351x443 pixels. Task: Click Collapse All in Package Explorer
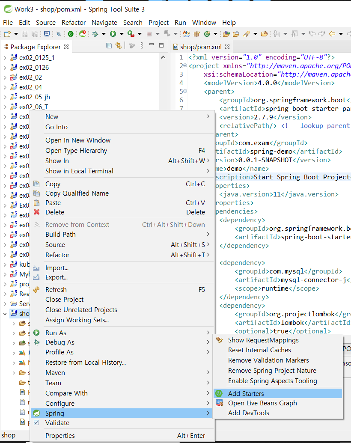[109, 45]
